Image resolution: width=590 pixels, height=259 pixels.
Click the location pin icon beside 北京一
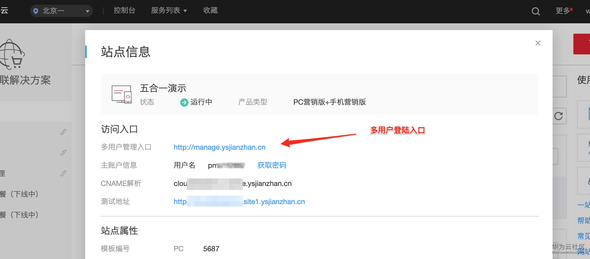(x=36, y=11)
